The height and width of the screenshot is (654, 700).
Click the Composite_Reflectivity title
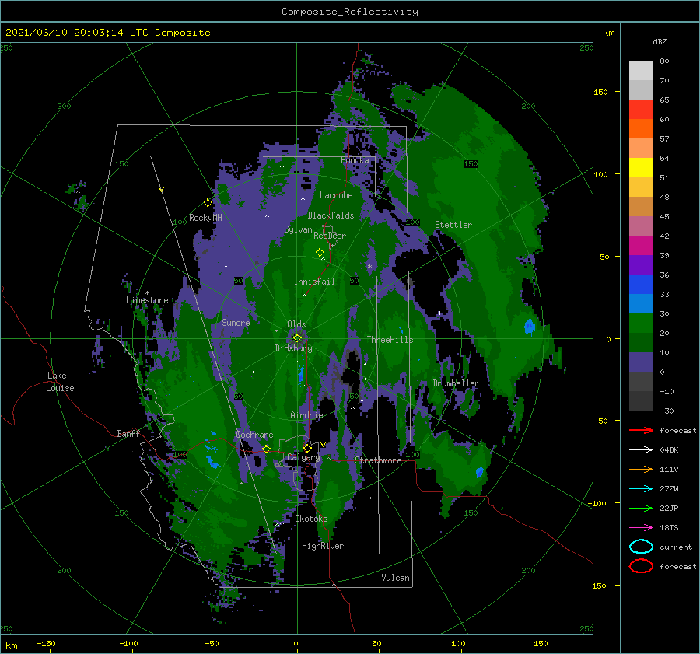tap(349, 12)
